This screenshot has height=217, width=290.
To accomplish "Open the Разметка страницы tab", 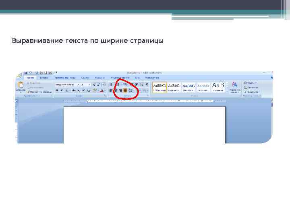I will click(x=65, y=78).
